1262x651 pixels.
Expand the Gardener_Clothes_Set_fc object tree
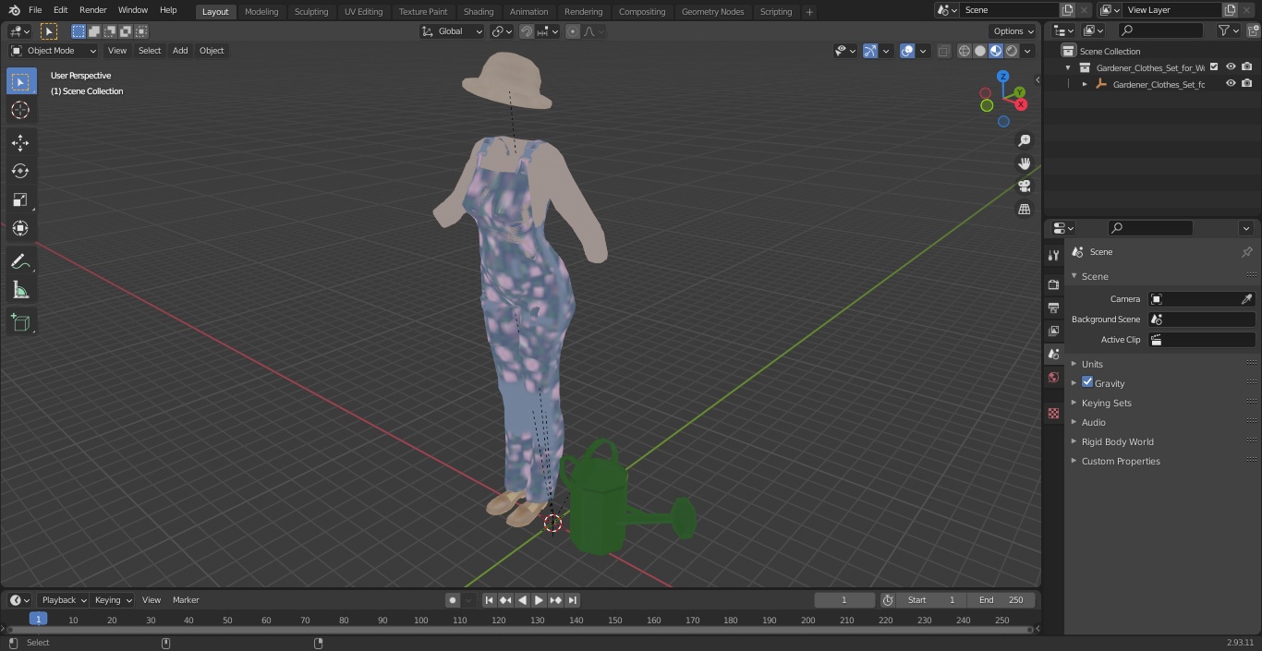pyautogui.click(x=1086, y=84)
